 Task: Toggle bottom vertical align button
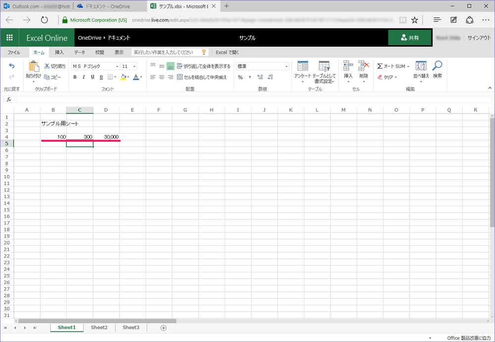point(170,66)
